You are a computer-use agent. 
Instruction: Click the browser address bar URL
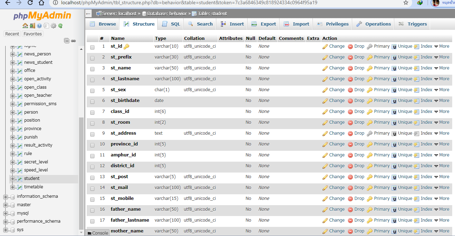tap(189, 3)
